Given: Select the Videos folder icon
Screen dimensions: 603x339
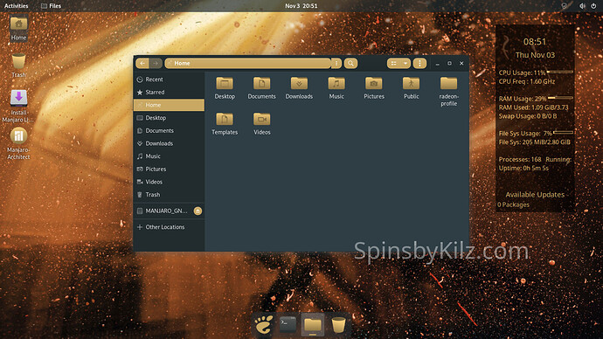Looking at the screenshot, I should point(262,124).
